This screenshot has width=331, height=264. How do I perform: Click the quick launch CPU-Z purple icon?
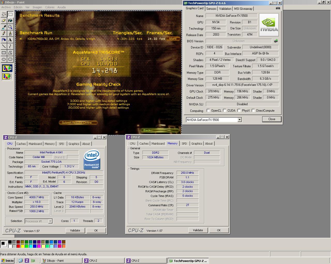[x=27, y=261]
